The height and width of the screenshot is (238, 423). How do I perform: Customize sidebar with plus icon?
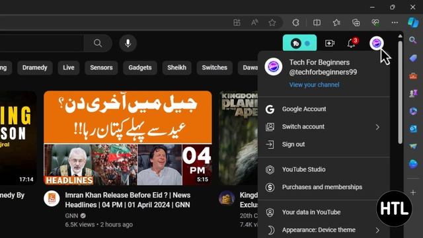point(413,192)
